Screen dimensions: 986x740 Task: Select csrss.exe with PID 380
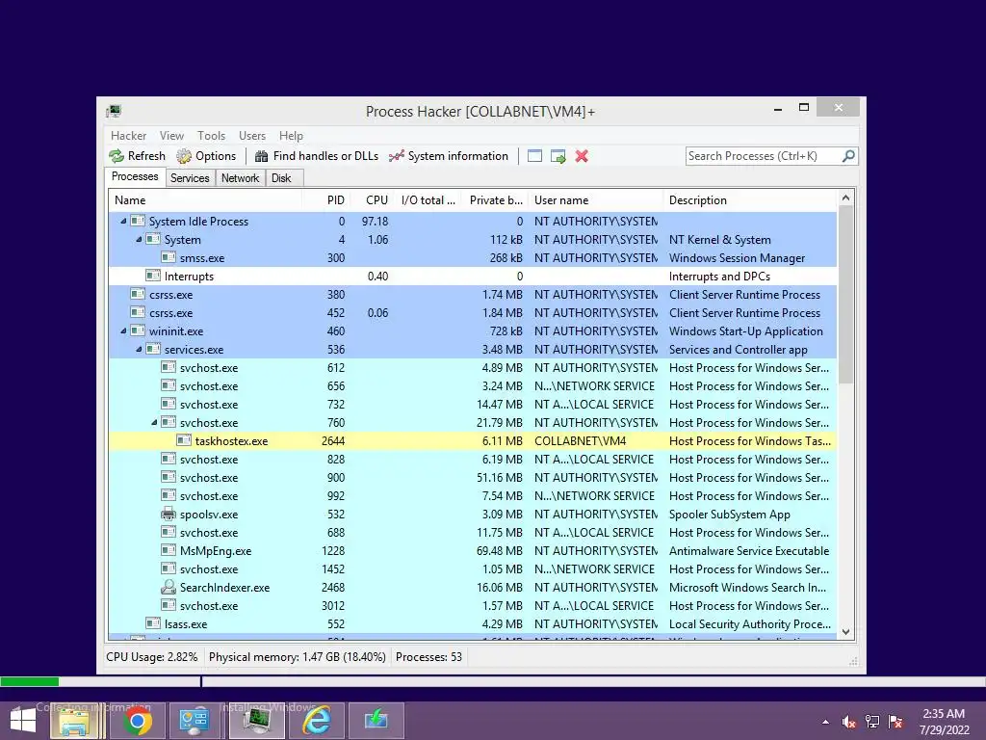473,294
